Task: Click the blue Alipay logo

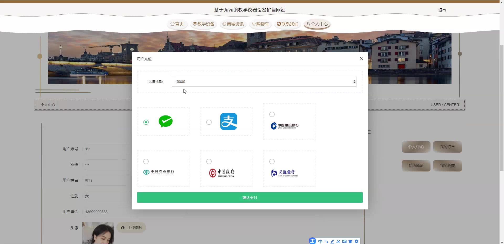Action: pyautogui.click(x=229, y=121)
